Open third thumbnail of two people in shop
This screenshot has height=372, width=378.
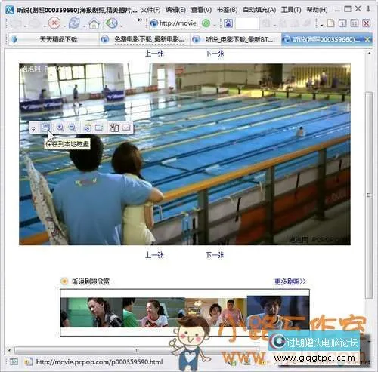tap(216, 312)
